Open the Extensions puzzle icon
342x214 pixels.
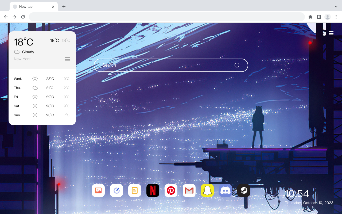pyautogui.click(x=310, y=17)
